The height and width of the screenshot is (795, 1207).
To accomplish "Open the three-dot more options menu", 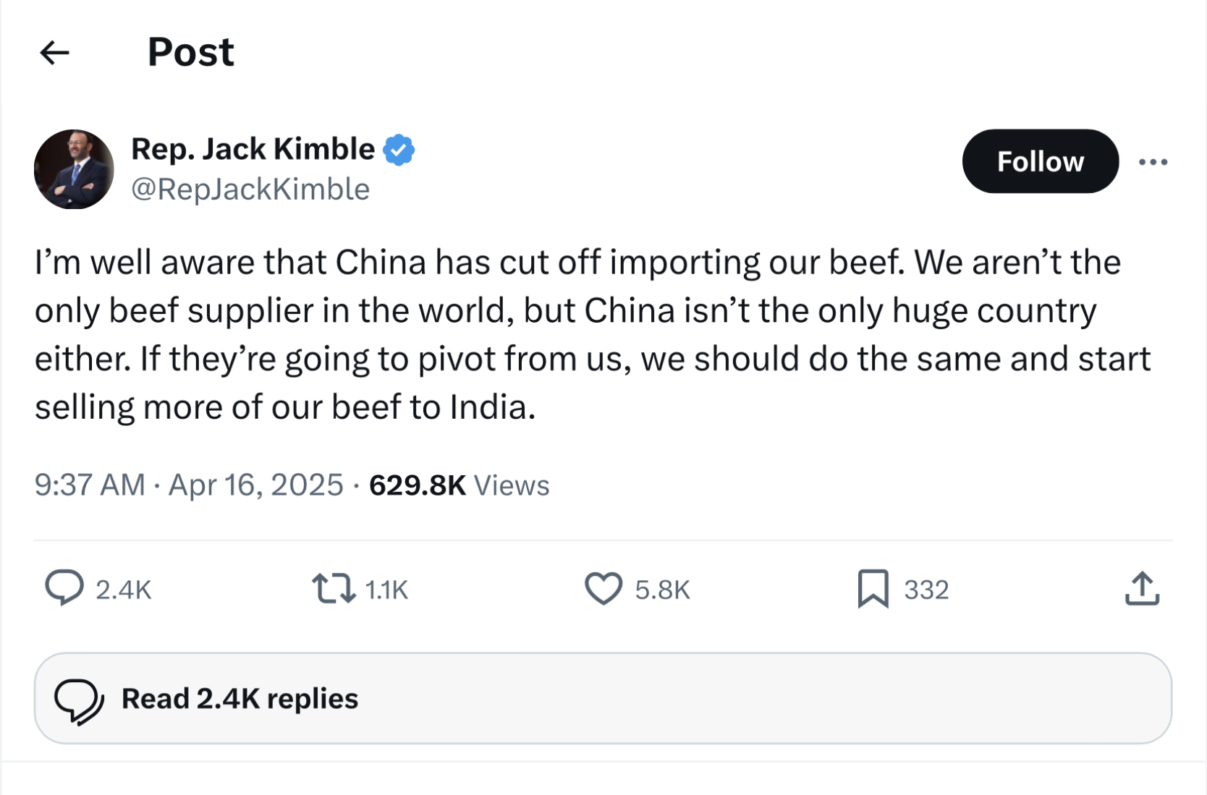I will click(x=1153, y=162).
